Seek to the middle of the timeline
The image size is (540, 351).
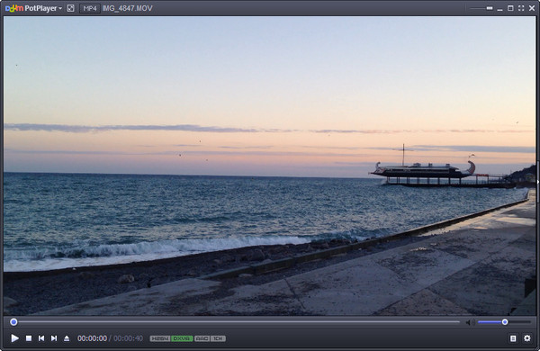tap(237, 321)
